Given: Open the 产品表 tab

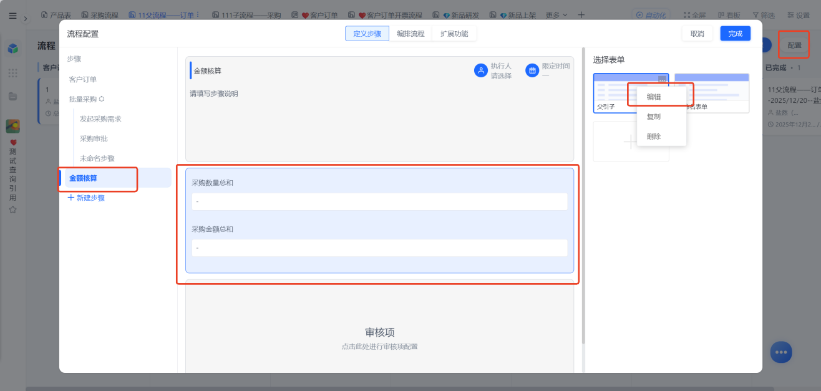Looking at the screenshot, I should tap(56, 14).
